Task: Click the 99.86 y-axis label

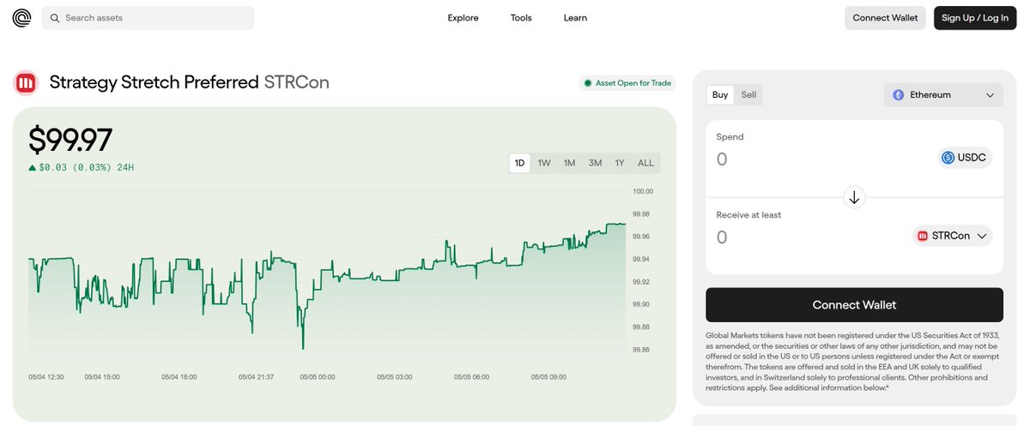Action: click(641, 350)
